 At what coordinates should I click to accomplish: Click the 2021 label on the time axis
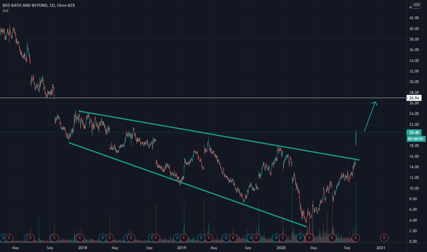(x=381, y=247)
